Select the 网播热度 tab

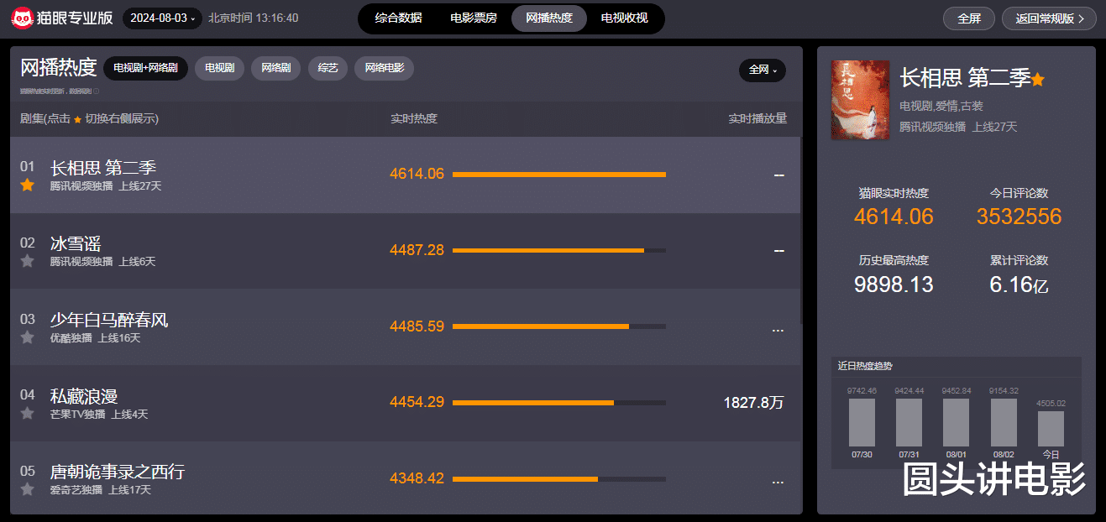[549, 18]
